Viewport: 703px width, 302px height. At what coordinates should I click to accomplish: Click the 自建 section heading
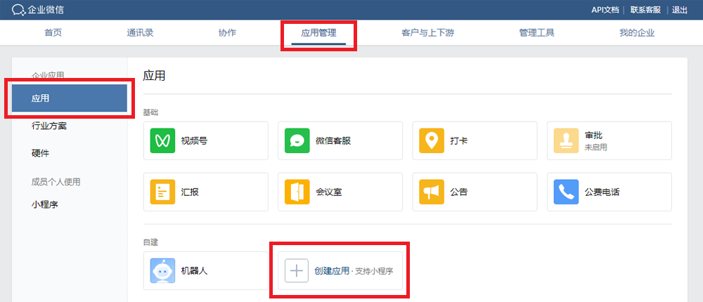pyautogui.click(x=150, y=242)
